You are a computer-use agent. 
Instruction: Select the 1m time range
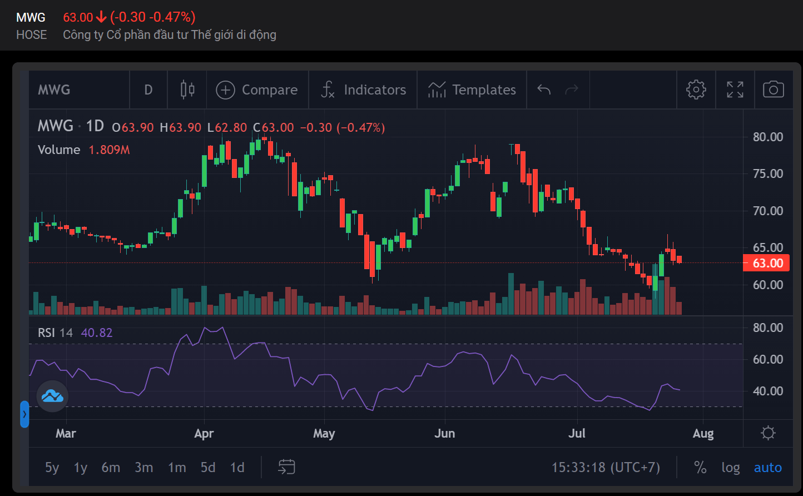pos(177,468)
